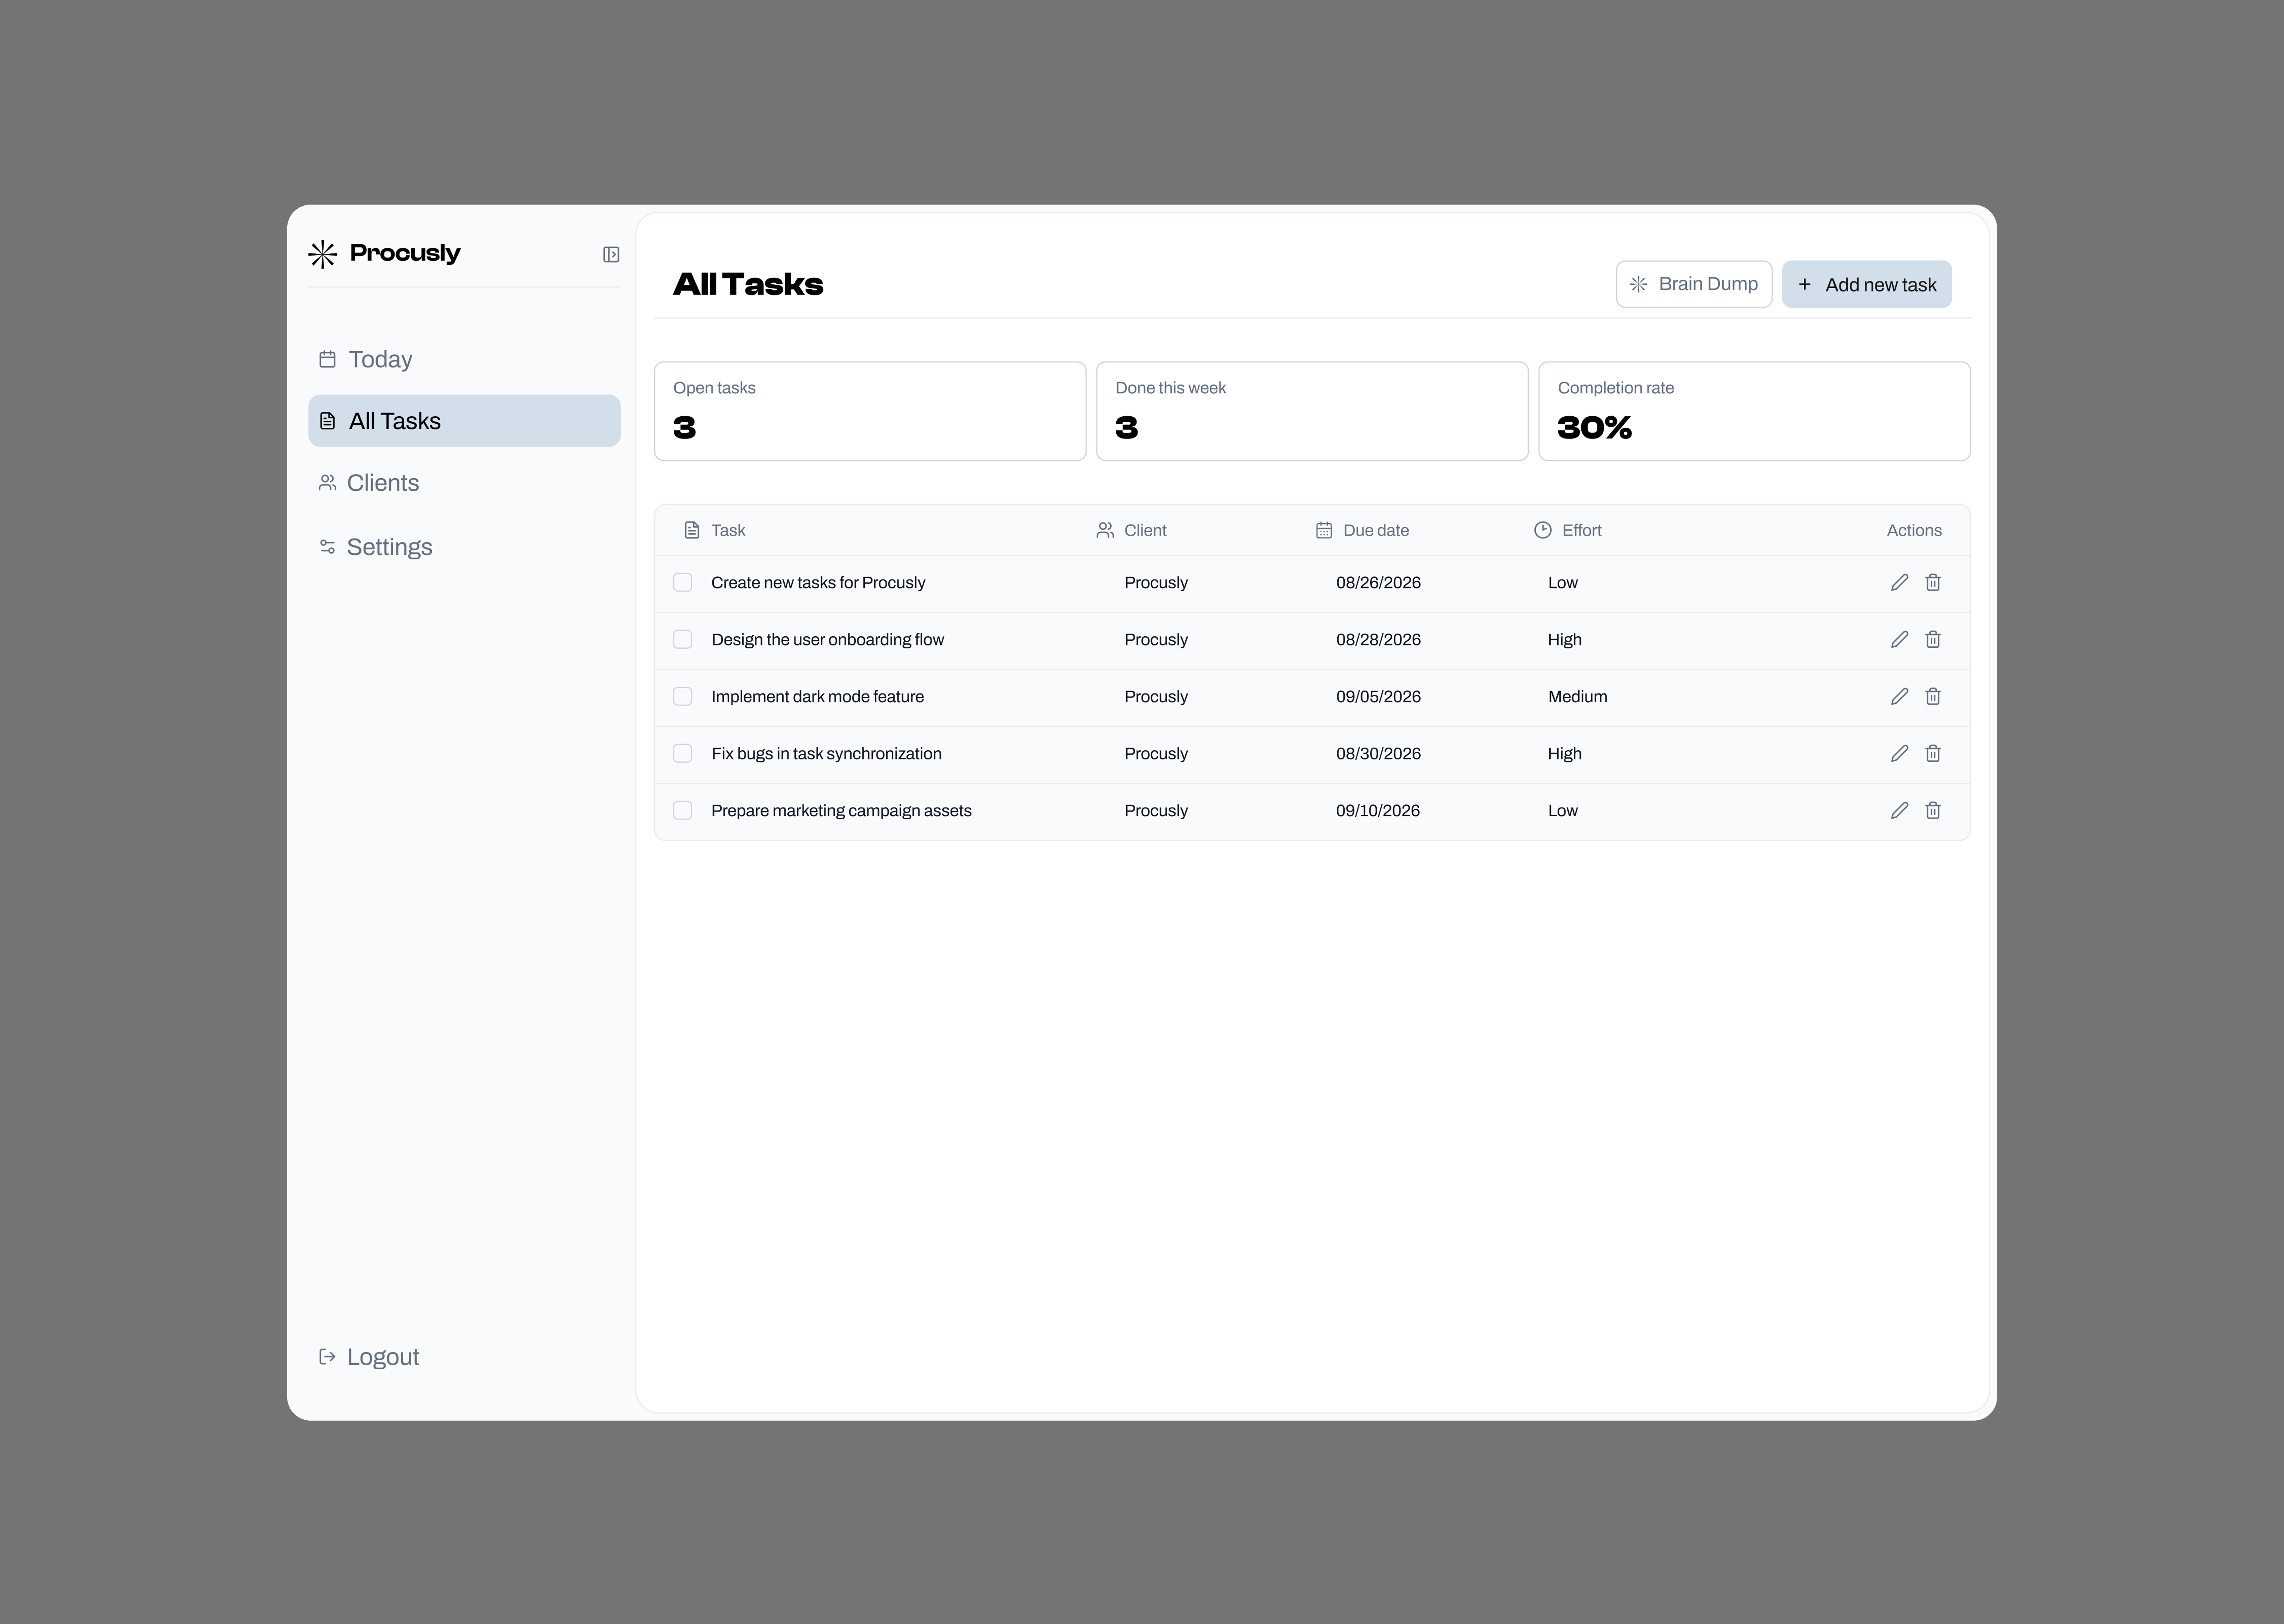Click the Actions column header
Image resolution: width=2284 pixels, height=1624 pixels.
1914,531
